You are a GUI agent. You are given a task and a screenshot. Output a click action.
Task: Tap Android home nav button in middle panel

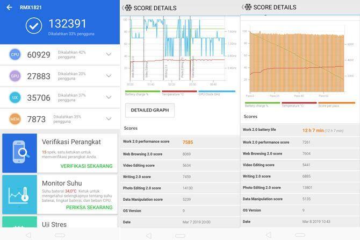[180, 236]
